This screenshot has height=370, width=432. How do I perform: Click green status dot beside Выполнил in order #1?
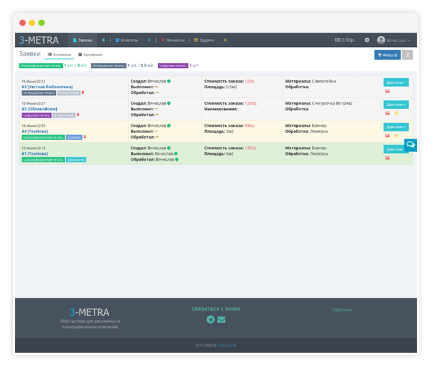176,154
